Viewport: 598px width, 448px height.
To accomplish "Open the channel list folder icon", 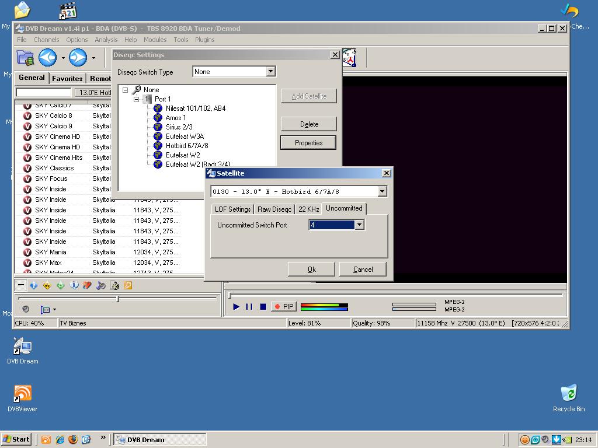I will click(25, 58).
